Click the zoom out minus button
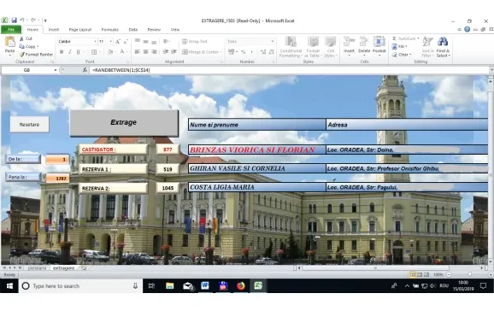Viewport: 494px width, 311px height. pyautogui.click(x=449, y=275)
